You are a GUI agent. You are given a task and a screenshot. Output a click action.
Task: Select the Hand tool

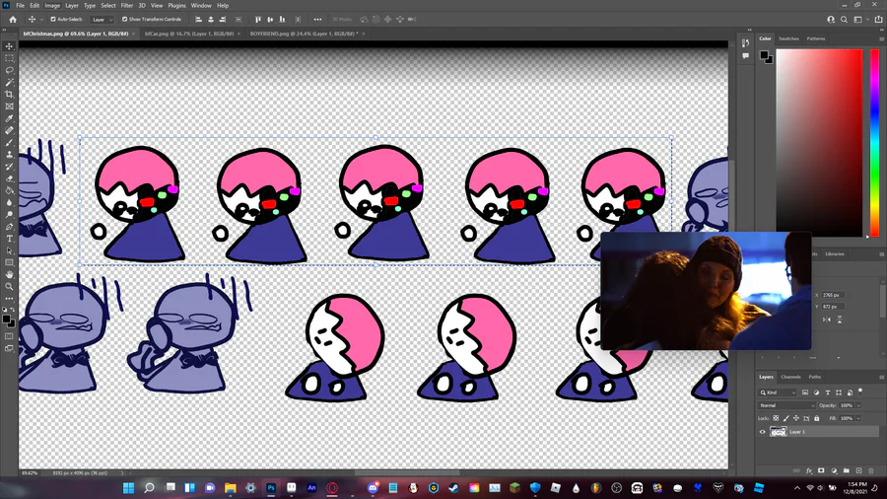coord(9,274)
